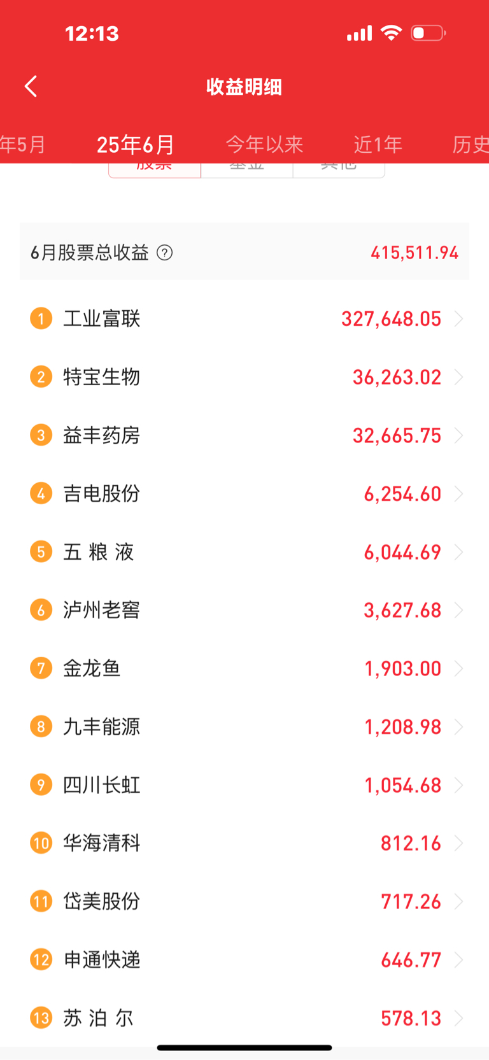Switch to 近1年 period tab
The height and width of the screenshot is (1060, 489).
[378, 145]
